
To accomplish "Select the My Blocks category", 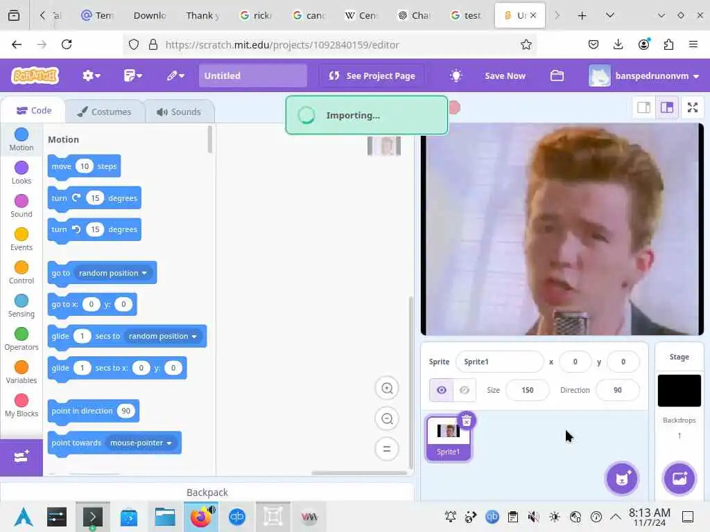I will click(21, 405).
